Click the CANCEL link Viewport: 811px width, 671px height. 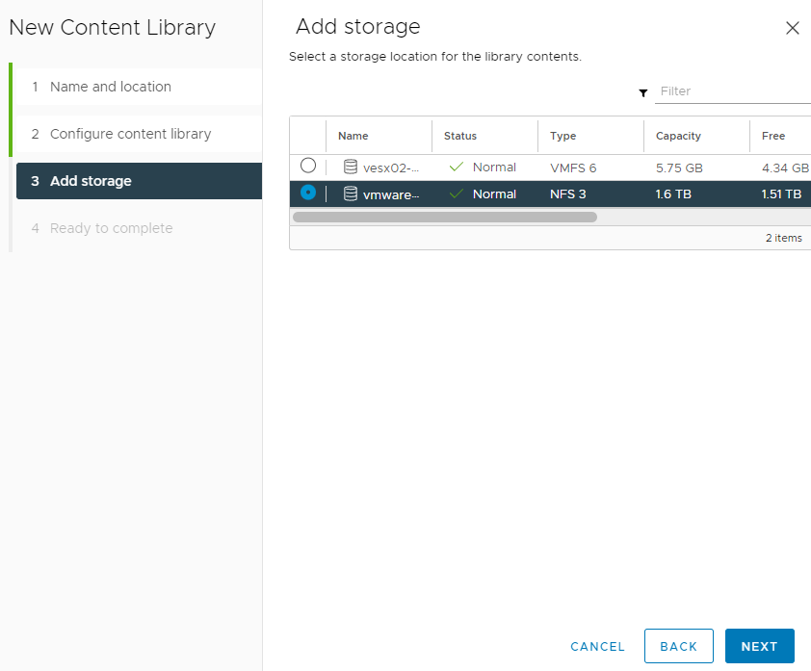pos(597,647)
